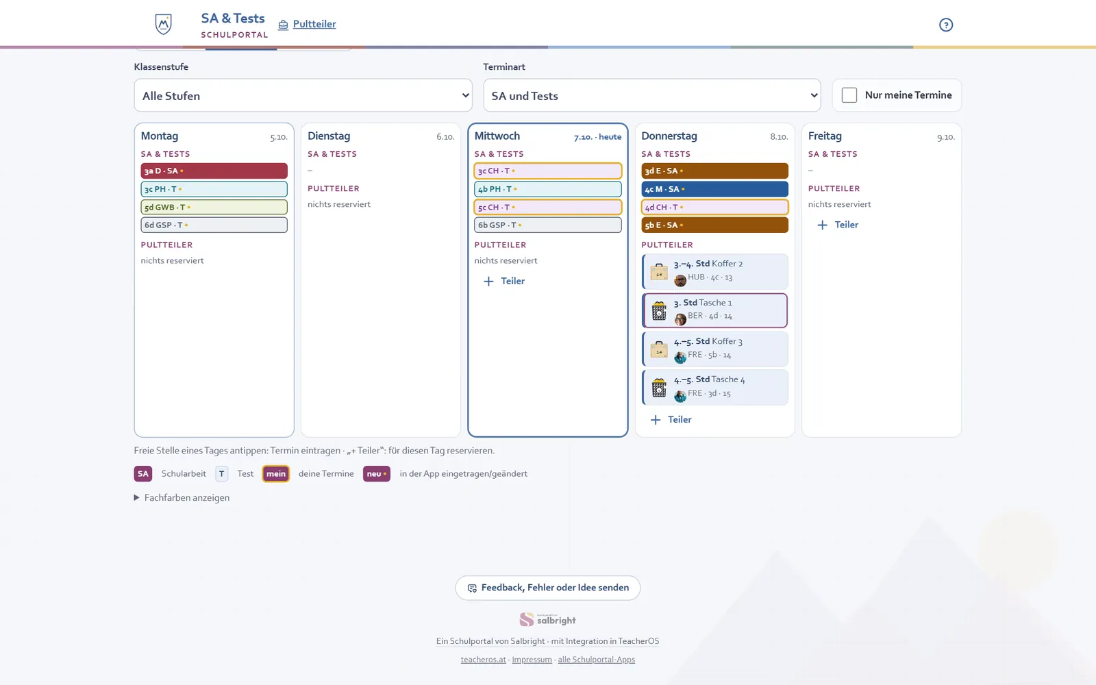The image size is (1096, 685).
Task: Click the suitcase icon of Koffer 3
Action: pyautogui.click(x=659, y=349)
